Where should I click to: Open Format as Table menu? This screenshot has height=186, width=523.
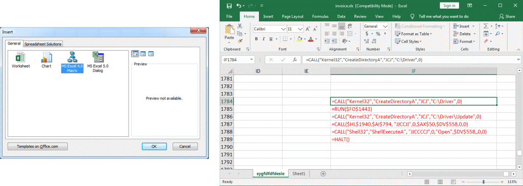pyautogui.click(x=413, y=34)
